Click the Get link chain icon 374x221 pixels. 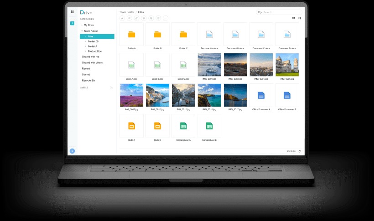click(137, 18)
